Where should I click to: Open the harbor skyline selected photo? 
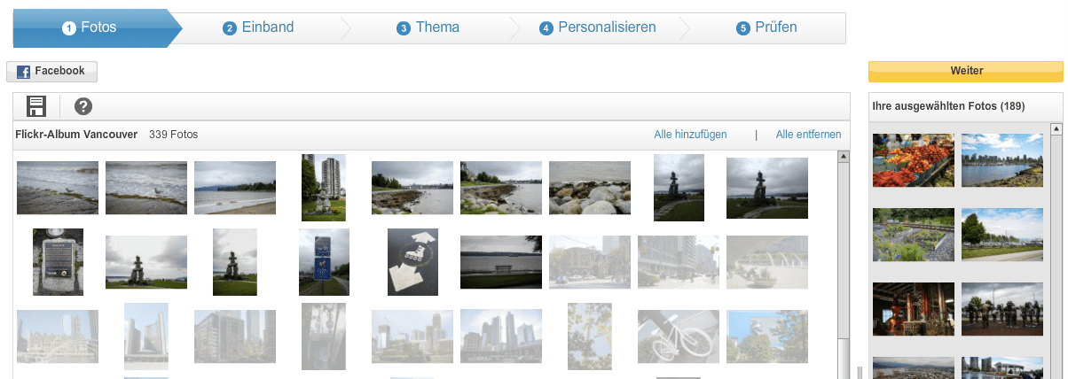tap(1002, 160)
